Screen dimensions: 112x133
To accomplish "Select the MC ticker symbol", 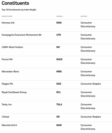I will (58, 47).
